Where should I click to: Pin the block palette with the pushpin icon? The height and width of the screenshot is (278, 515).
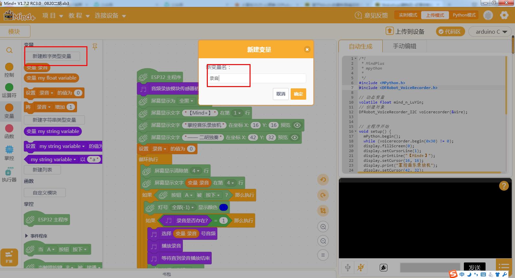click(95, 47)
